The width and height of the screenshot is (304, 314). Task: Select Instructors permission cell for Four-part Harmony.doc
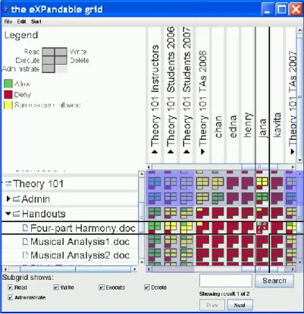click(155, 227)
